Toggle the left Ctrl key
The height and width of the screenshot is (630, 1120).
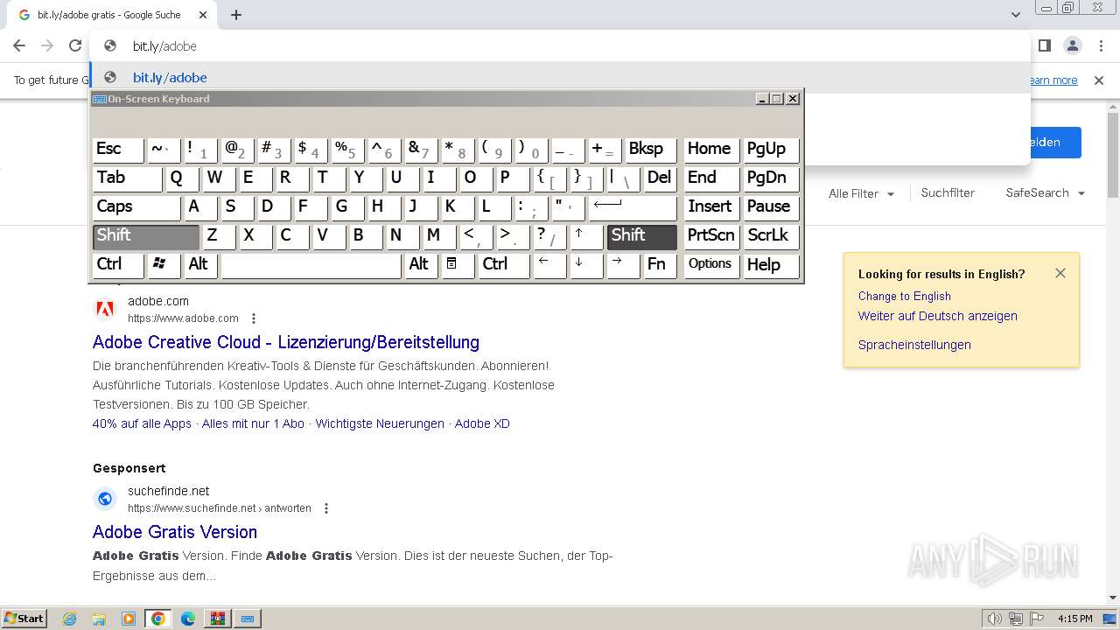[118, 264]
